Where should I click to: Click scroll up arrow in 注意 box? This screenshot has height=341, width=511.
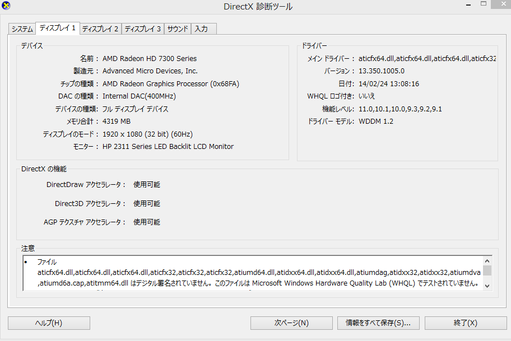coord(487,261)
